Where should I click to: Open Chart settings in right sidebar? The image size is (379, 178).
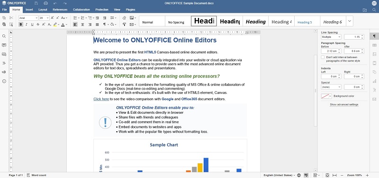coord(374,81)
